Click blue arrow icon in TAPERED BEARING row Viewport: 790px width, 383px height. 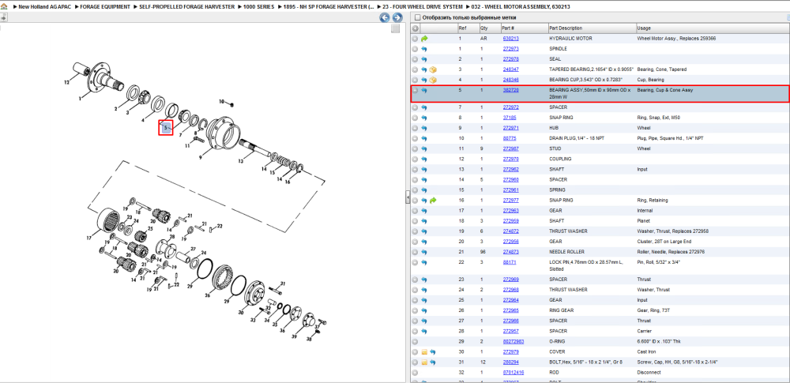(424, 69)
